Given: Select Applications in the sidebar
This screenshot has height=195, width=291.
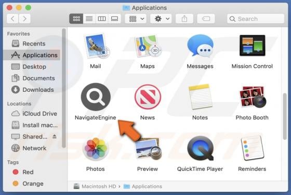Looking at the screenshot, I should coord(32,55).
